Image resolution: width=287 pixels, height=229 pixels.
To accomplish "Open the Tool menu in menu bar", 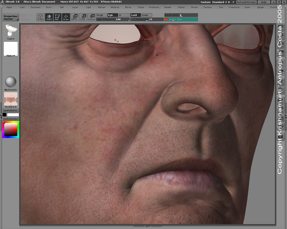I will 221,7.
